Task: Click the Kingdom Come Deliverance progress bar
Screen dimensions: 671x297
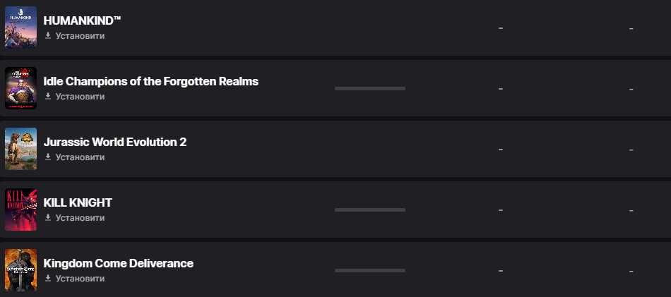Action: pyautogui.click(x=370, y=270)
